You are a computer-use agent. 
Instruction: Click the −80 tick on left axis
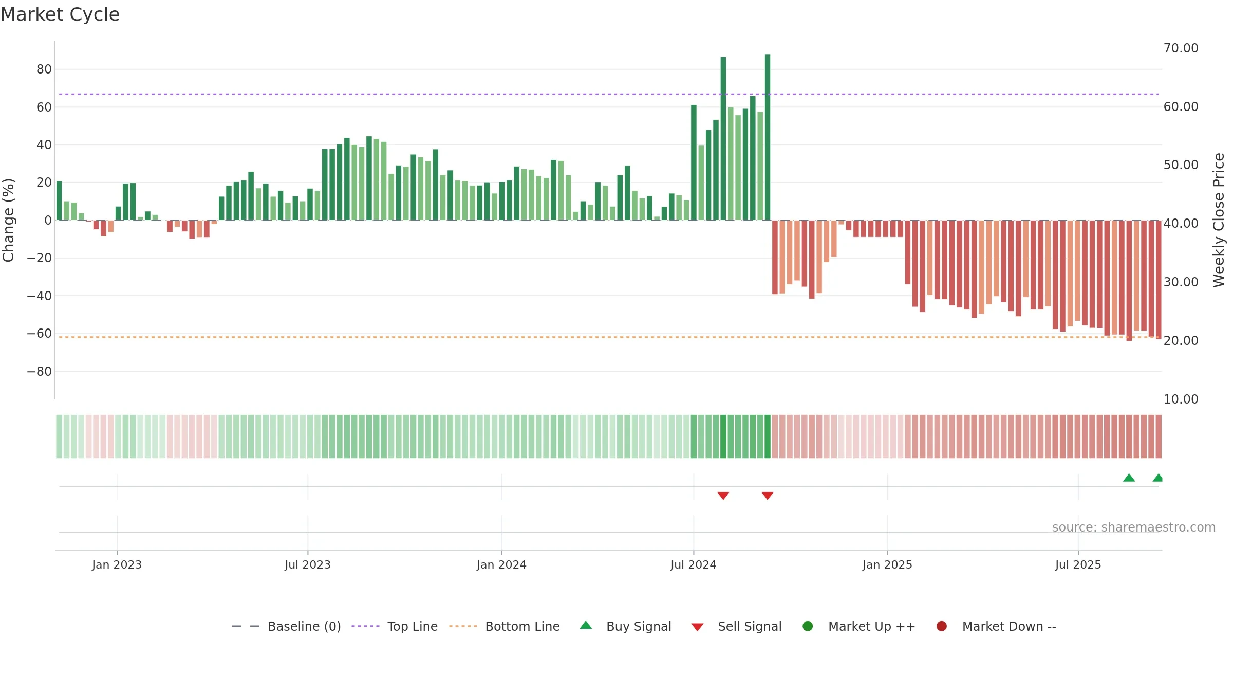pos(39,371)
